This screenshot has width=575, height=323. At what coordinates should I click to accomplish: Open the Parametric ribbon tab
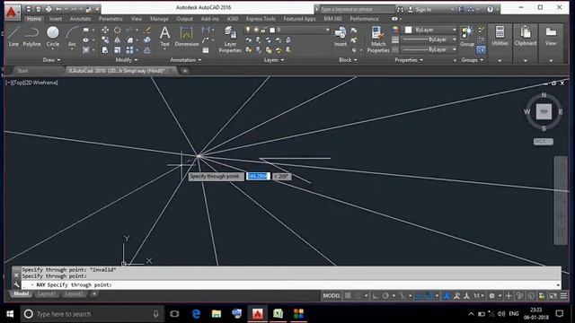click(x=111, y=19)
